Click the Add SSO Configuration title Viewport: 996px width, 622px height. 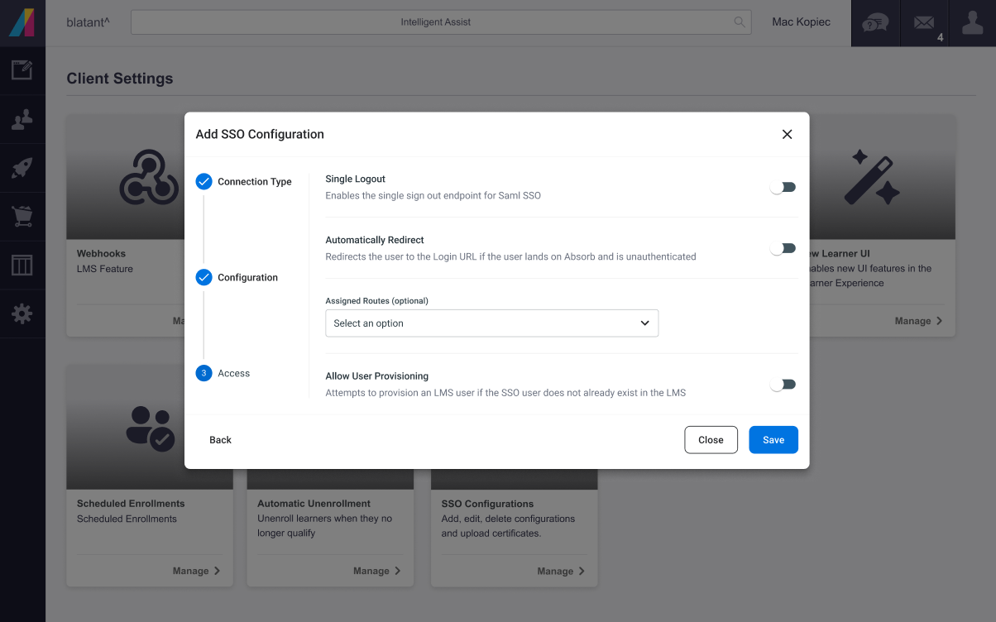(x=260, y=134)
